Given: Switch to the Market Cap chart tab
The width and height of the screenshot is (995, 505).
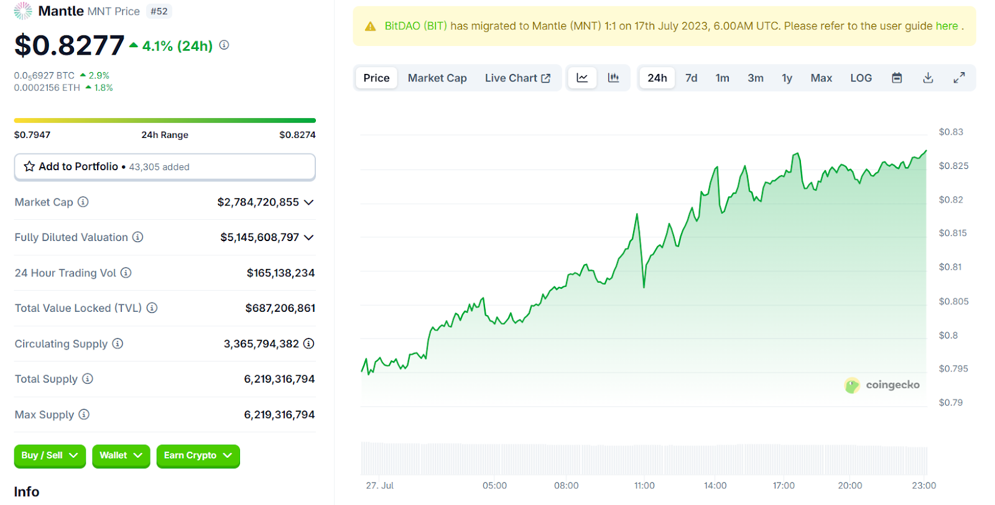Looking at the screenshot, I should [x=437, y=78].
